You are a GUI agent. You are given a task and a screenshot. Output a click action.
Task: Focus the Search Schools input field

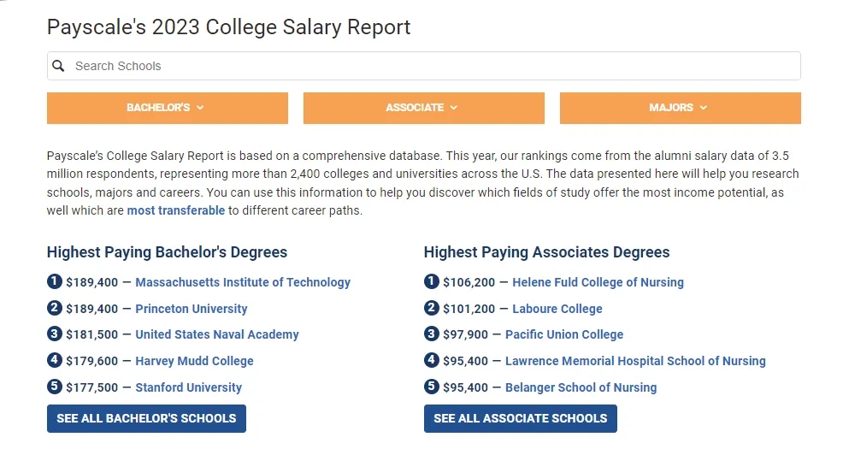pos(427,66)
